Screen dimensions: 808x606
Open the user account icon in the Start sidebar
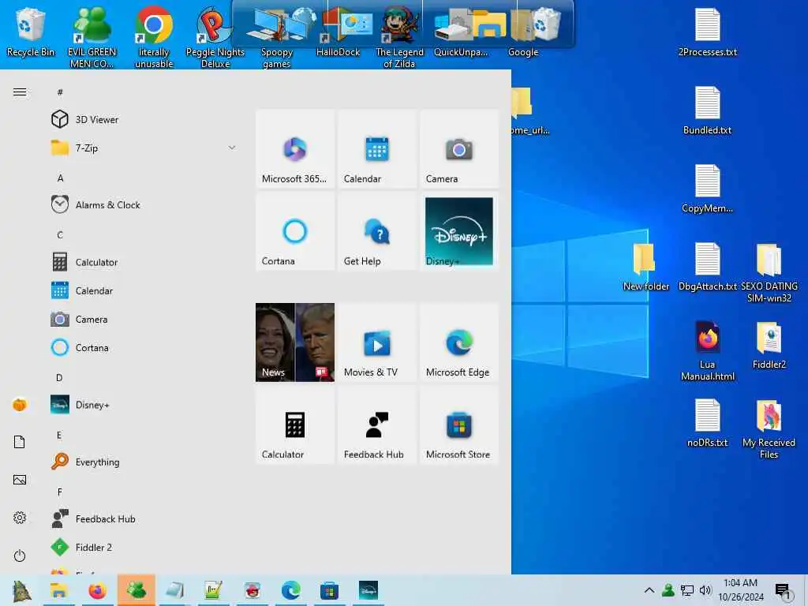pyautogui.click(x=20, y=405)
